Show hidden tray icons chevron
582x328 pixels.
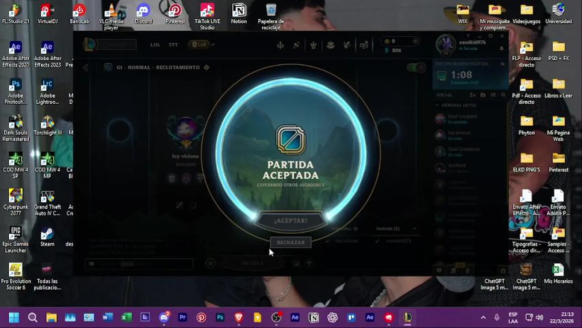pyautogui.click(x=483, y=317)
